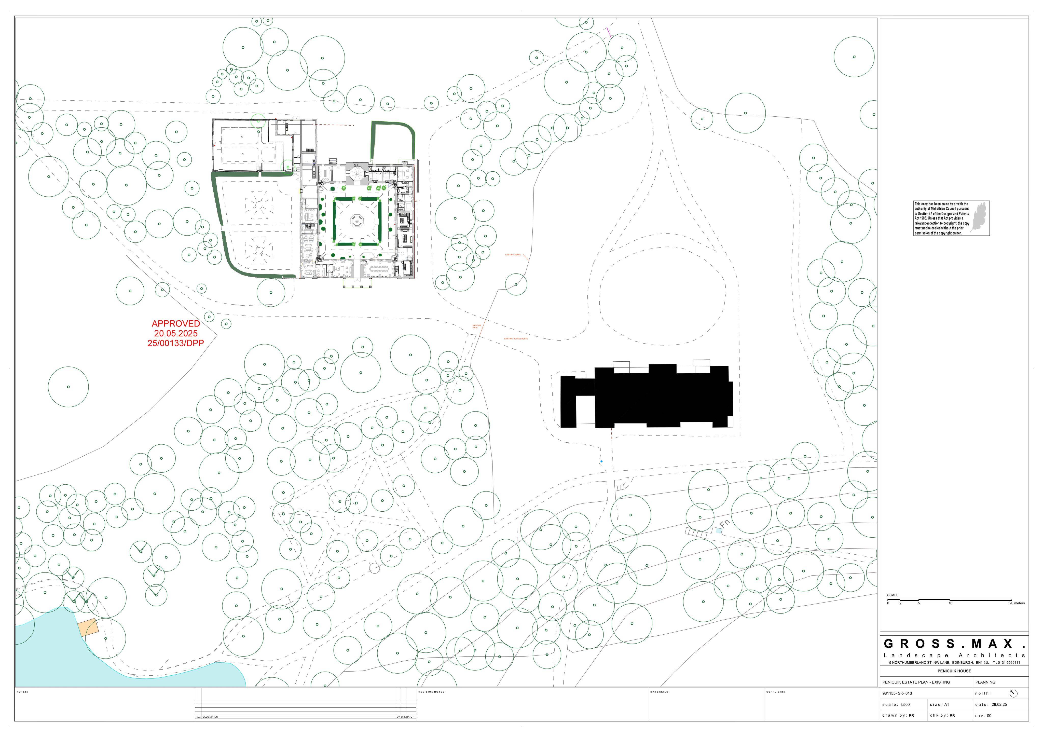Click the 'GROSS . MAX .' company title

pos(954,644)
